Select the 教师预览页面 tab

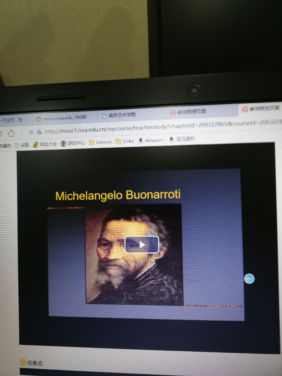coord(261,108)
